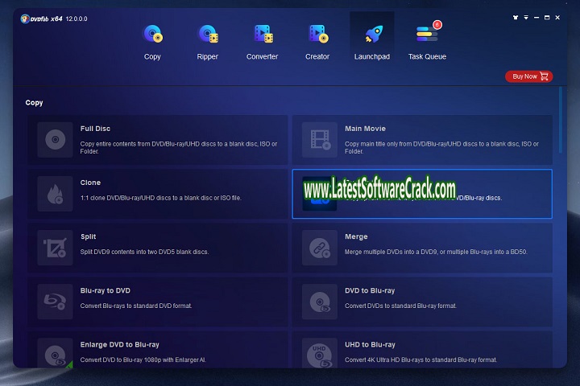Image resolution: width=580 pixels, height=386 pixels.
Task: Select the Launchpad rocket tab
Action: coord(371,35)
